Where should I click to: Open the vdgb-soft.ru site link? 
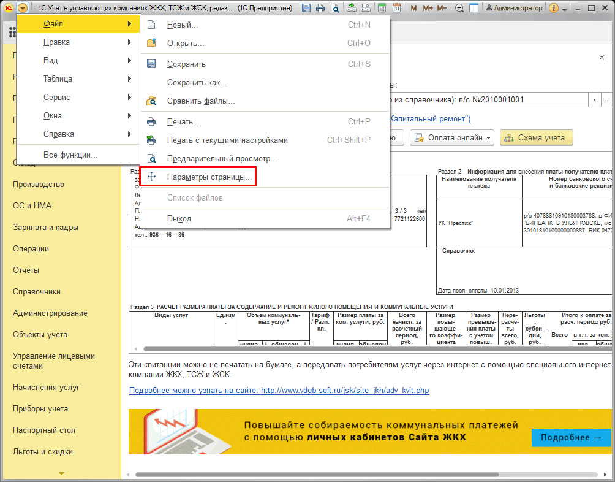pos(279,391)
